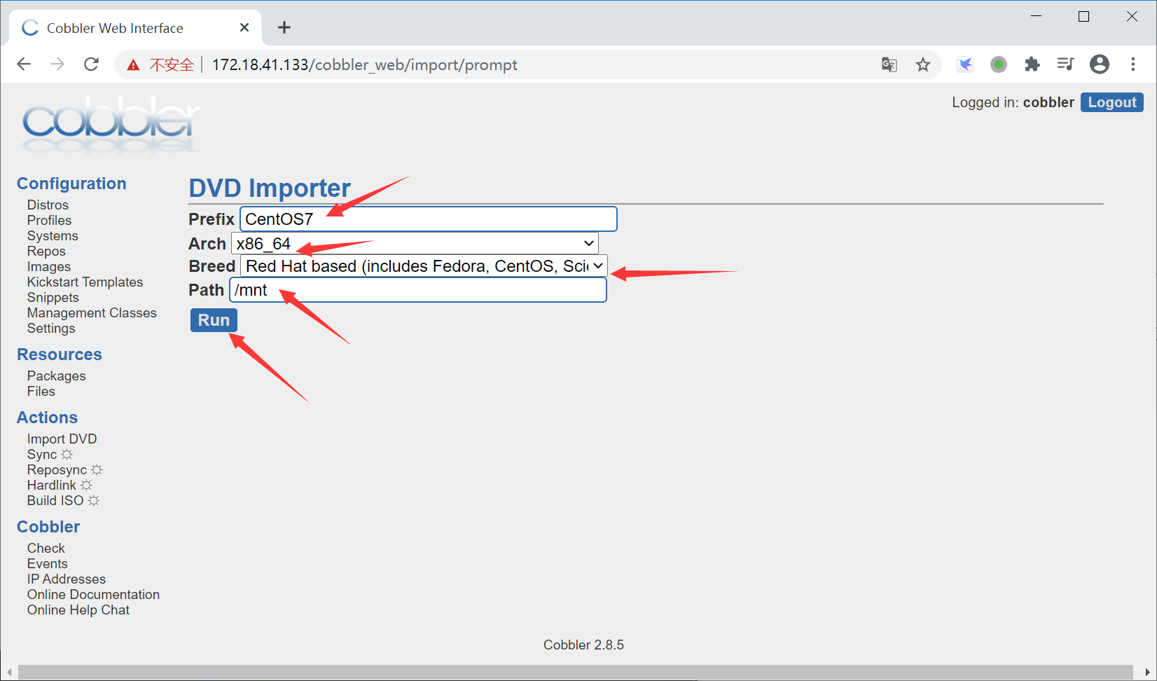The width and height of the screenshot is (1157, 681).
Task: Open the Distros link in the Configuration menu
Action: click(48, 205)
